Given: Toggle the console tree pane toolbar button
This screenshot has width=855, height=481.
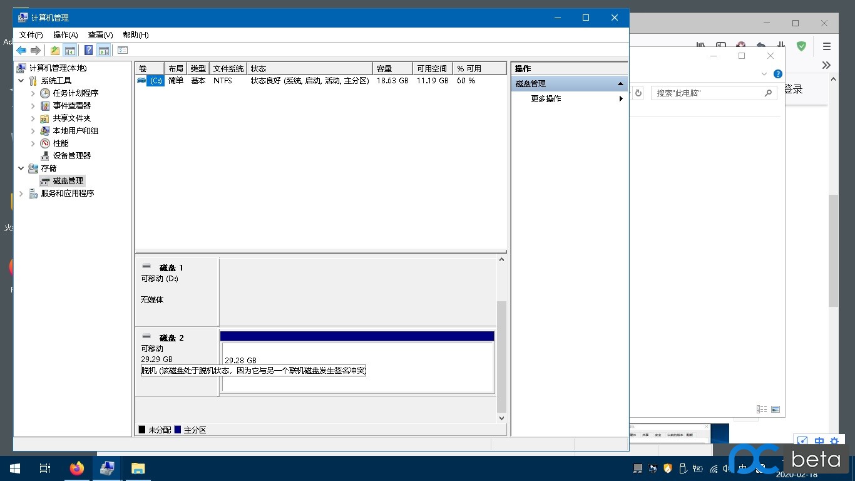Looking at the screenshot, I should (x=70, y=51).
